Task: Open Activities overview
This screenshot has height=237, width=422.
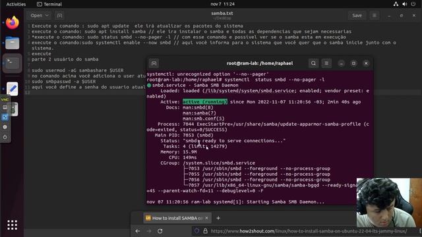Action: point(16,4)
